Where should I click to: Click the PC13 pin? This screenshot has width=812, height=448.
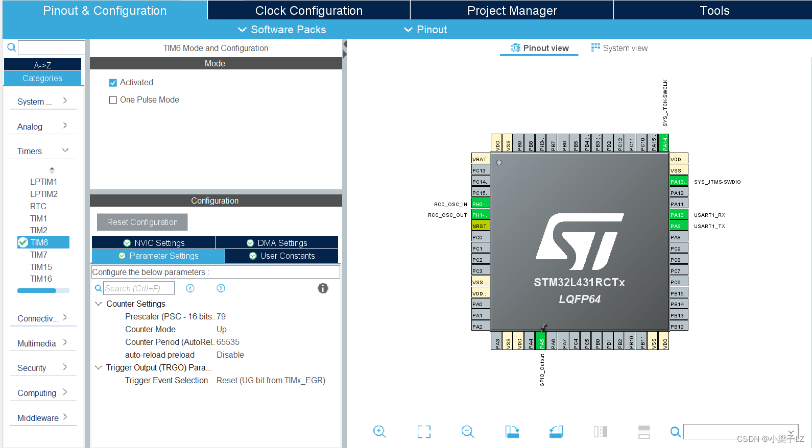coord(481,170)
